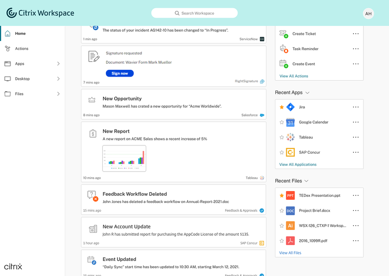The height and width of the screenshot is (276, 389).
Task: Click View All Applications link
Action: click(x=298, y=165)
